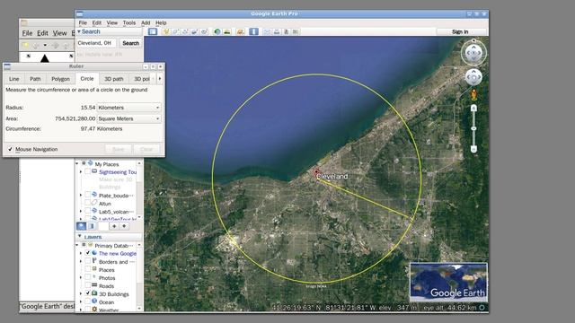Click the overview globe minimap
This screenshot has width=575, height=323.
(x=448, y=282)
